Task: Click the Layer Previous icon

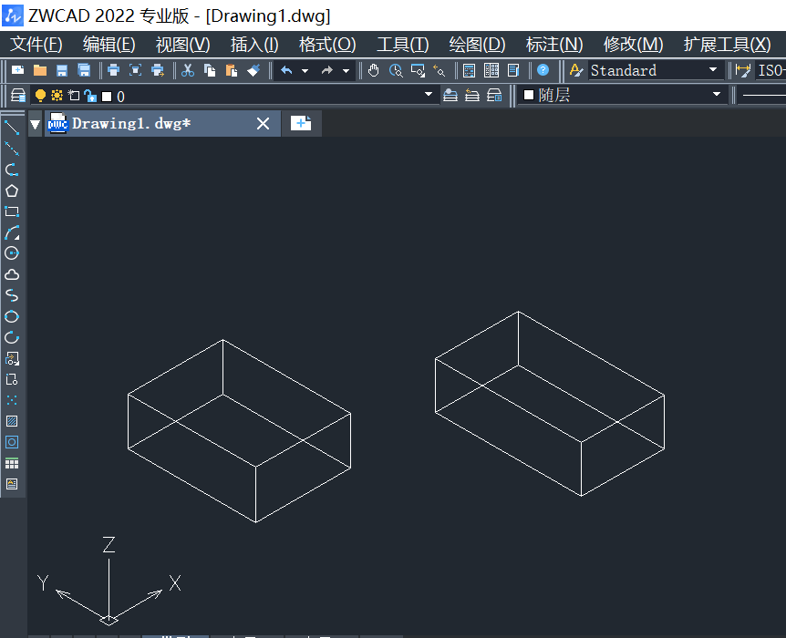Action: click(472, 95)
